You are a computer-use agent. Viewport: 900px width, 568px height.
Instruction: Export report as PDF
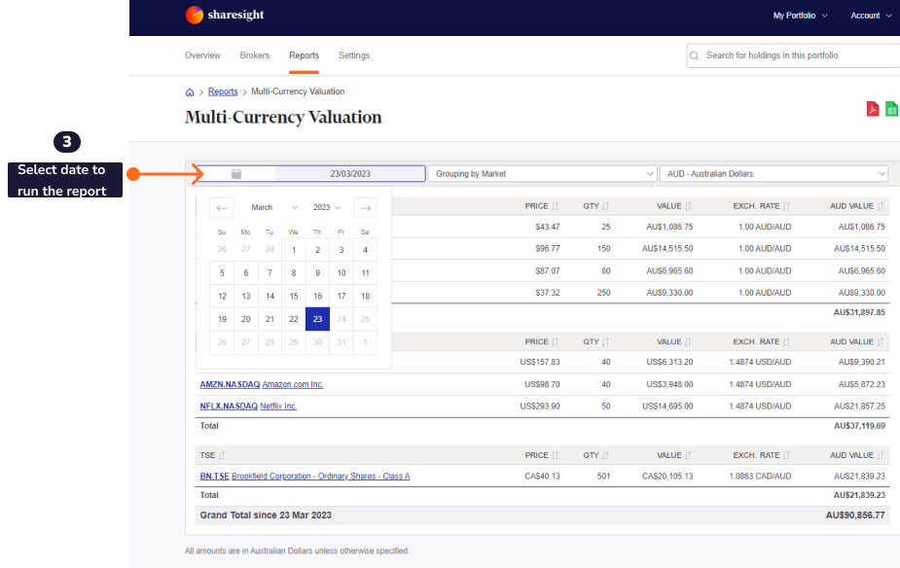click(x=873, y=108)
